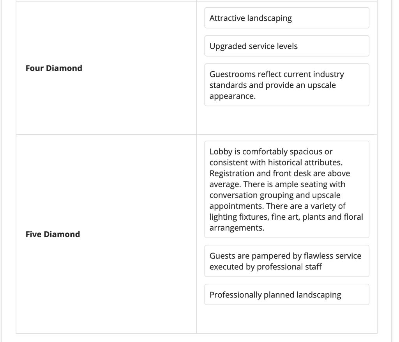Viewport: 399px width, 342px height.
Task: Click the 'Upgraded service levels' card
Action: 286,46
